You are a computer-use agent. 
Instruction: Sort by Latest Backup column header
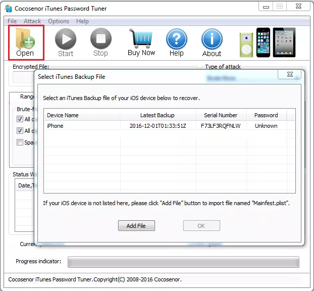point(158,115)
